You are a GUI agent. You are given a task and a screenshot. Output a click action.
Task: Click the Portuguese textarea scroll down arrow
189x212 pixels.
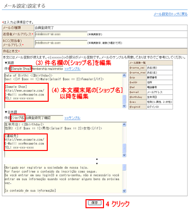124,191
